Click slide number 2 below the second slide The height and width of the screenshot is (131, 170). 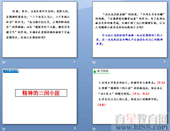[x=165, y=62]
